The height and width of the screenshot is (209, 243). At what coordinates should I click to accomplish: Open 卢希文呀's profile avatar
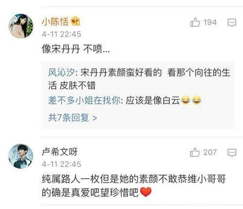point(21,156)
